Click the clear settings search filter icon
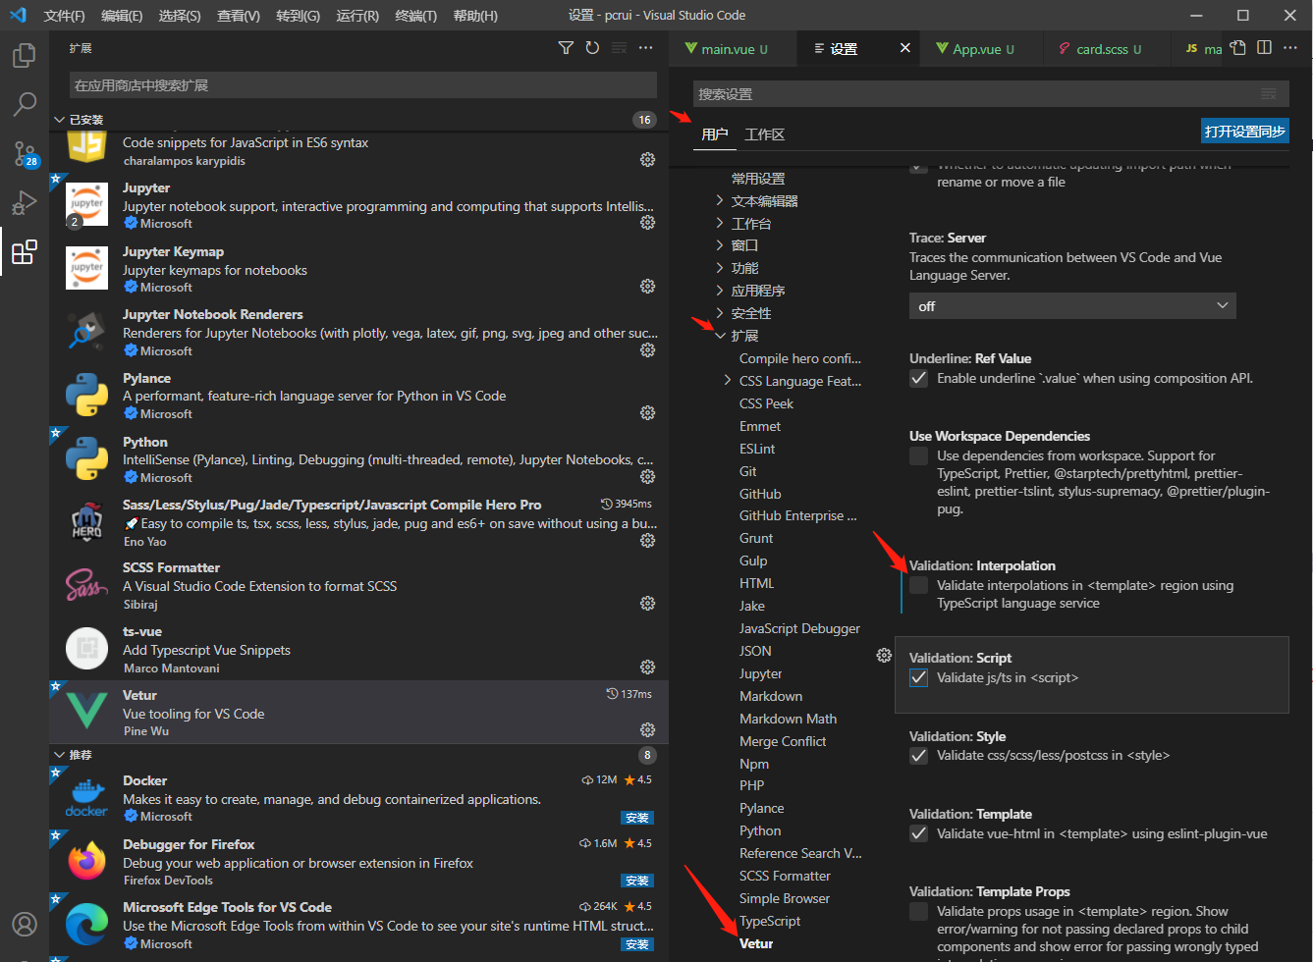 click(x=1269, y=94)
